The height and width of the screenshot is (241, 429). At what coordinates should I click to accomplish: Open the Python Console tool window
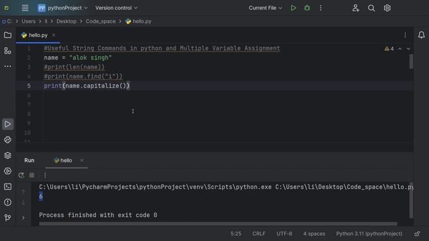(x=7, y=140)
